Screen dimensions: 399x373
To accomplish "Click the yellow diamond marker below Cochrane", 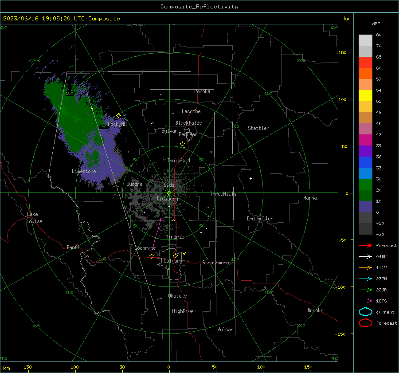I will point(152,256).
